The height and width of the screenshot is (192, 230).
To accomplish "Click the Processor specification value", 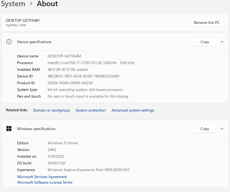I will coord(91,63).
